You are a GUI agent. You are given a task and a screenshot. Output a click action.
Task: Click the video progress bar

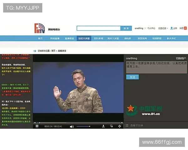tap(78, 122)
